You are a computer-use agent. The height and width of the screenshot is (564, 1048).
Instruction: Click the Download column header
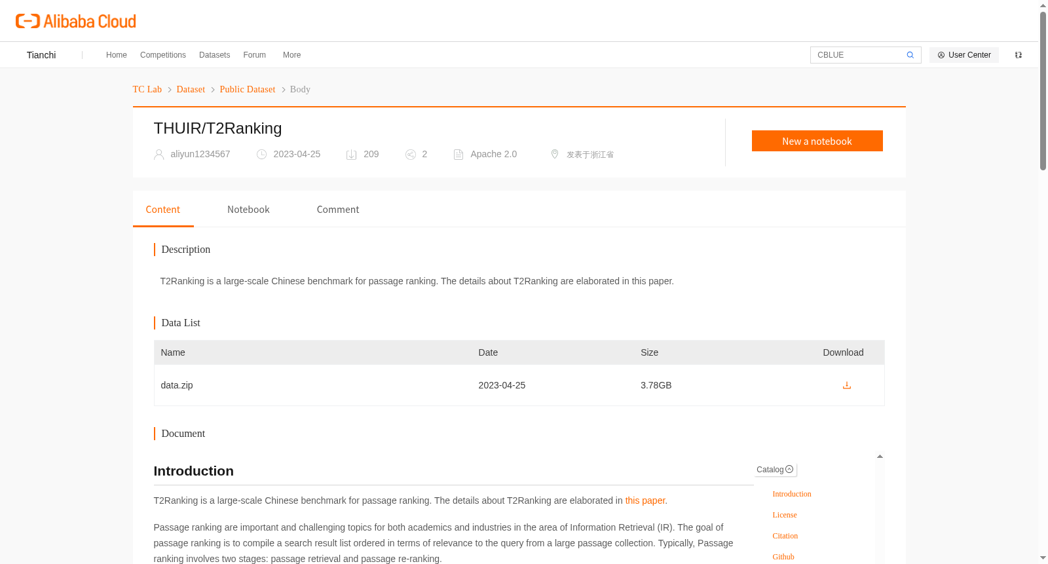[x=843, y=352]
